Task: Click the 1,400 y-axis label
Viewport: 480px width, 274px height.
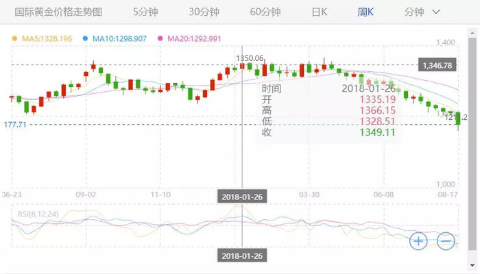Action: [446, 42]
